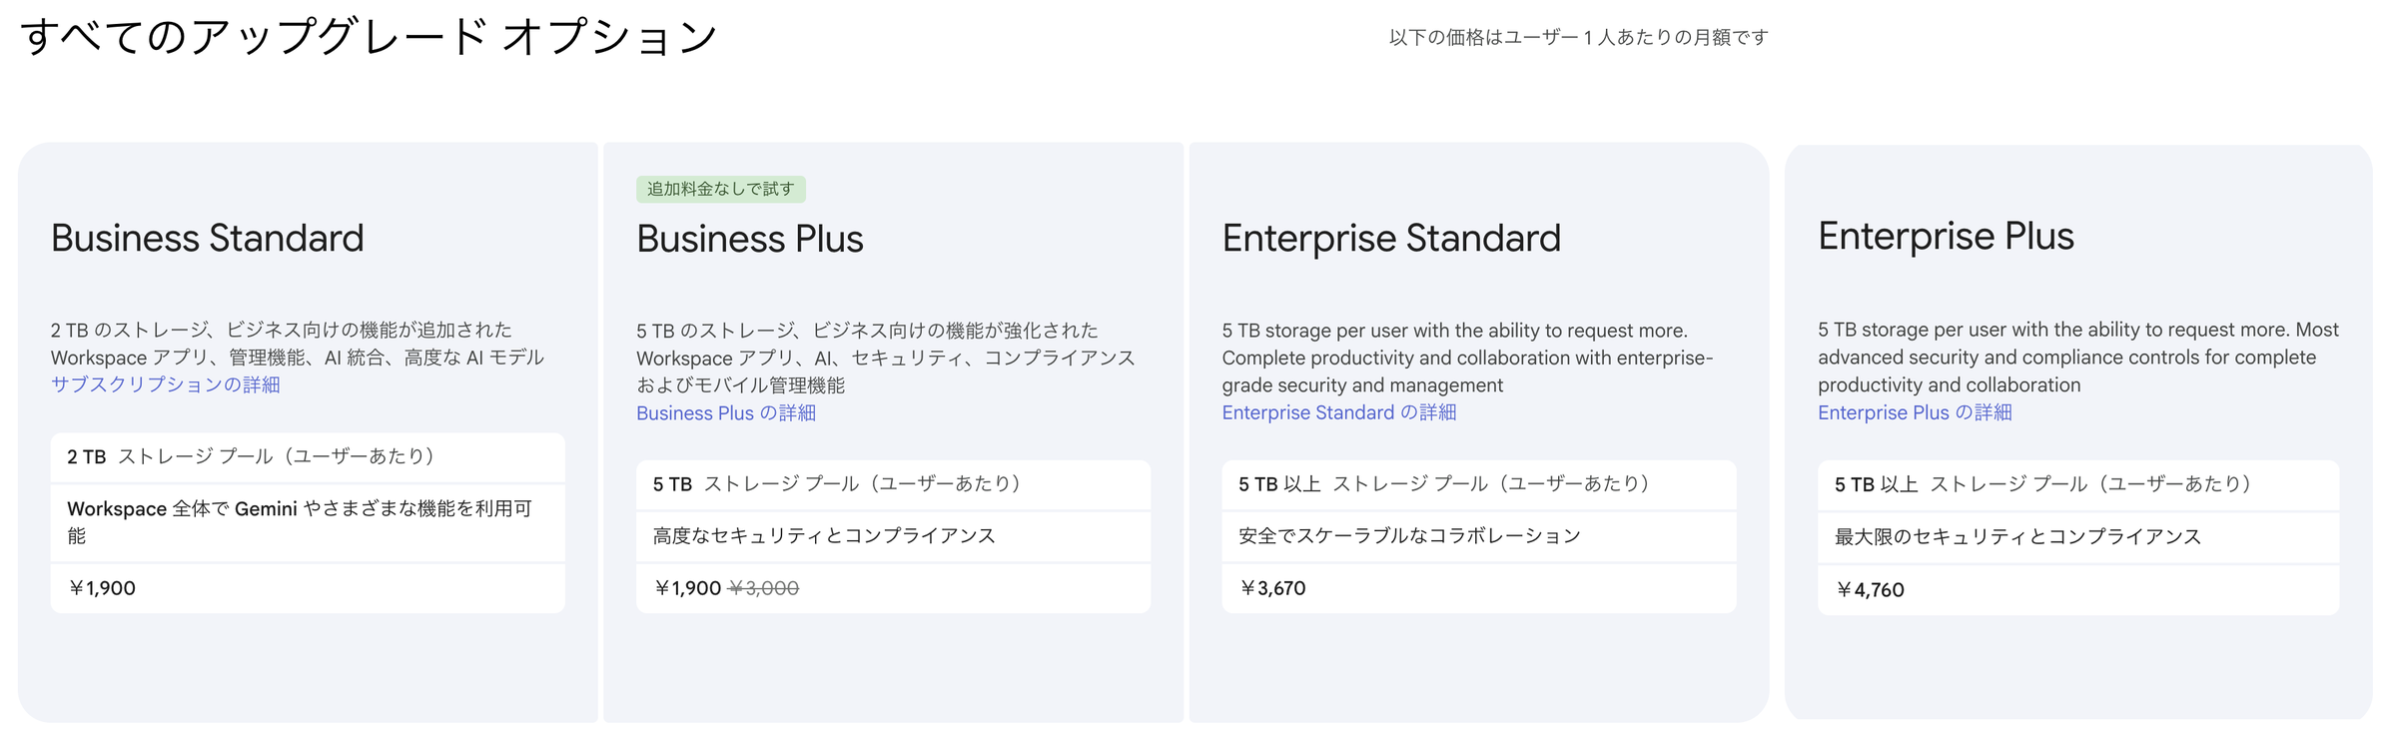2397x733 pixels.
Task: Select the Business Standard plan heading
Action: tap(208, 238)
